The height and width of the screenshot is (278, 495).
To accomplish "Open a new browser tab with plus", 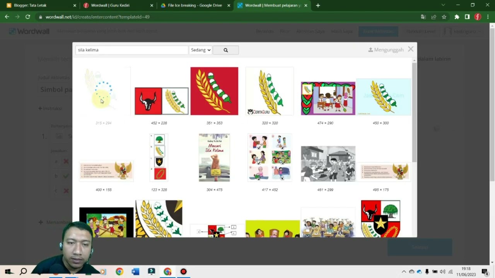I will click(x=318, y=5).
